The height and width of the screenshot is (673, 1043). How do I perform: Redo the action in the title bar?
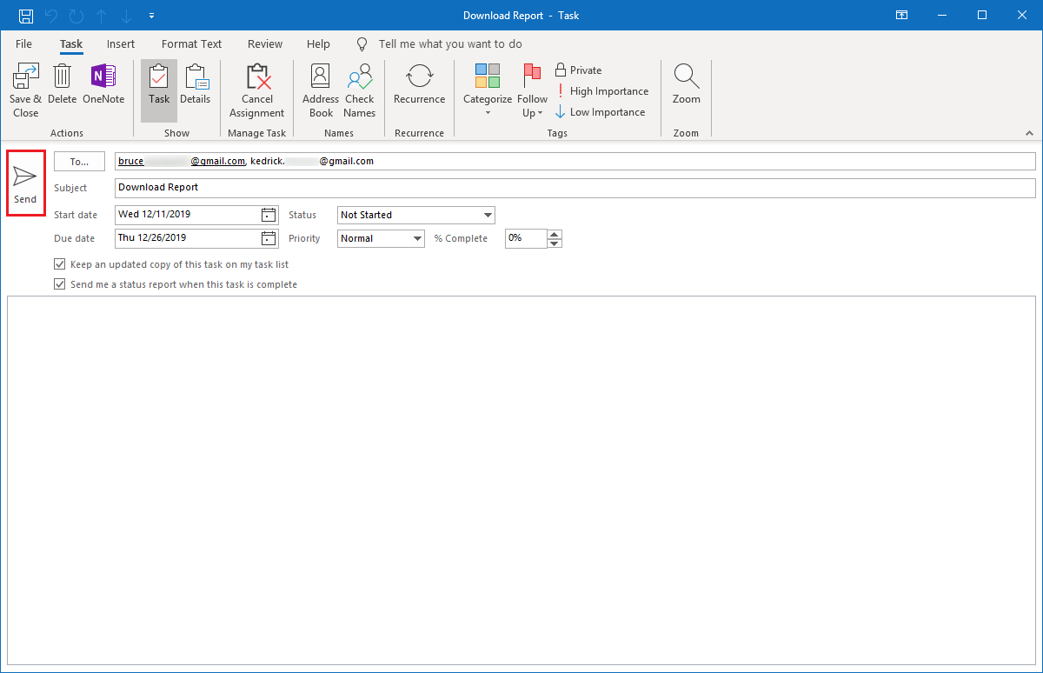(x=76, y=16)
